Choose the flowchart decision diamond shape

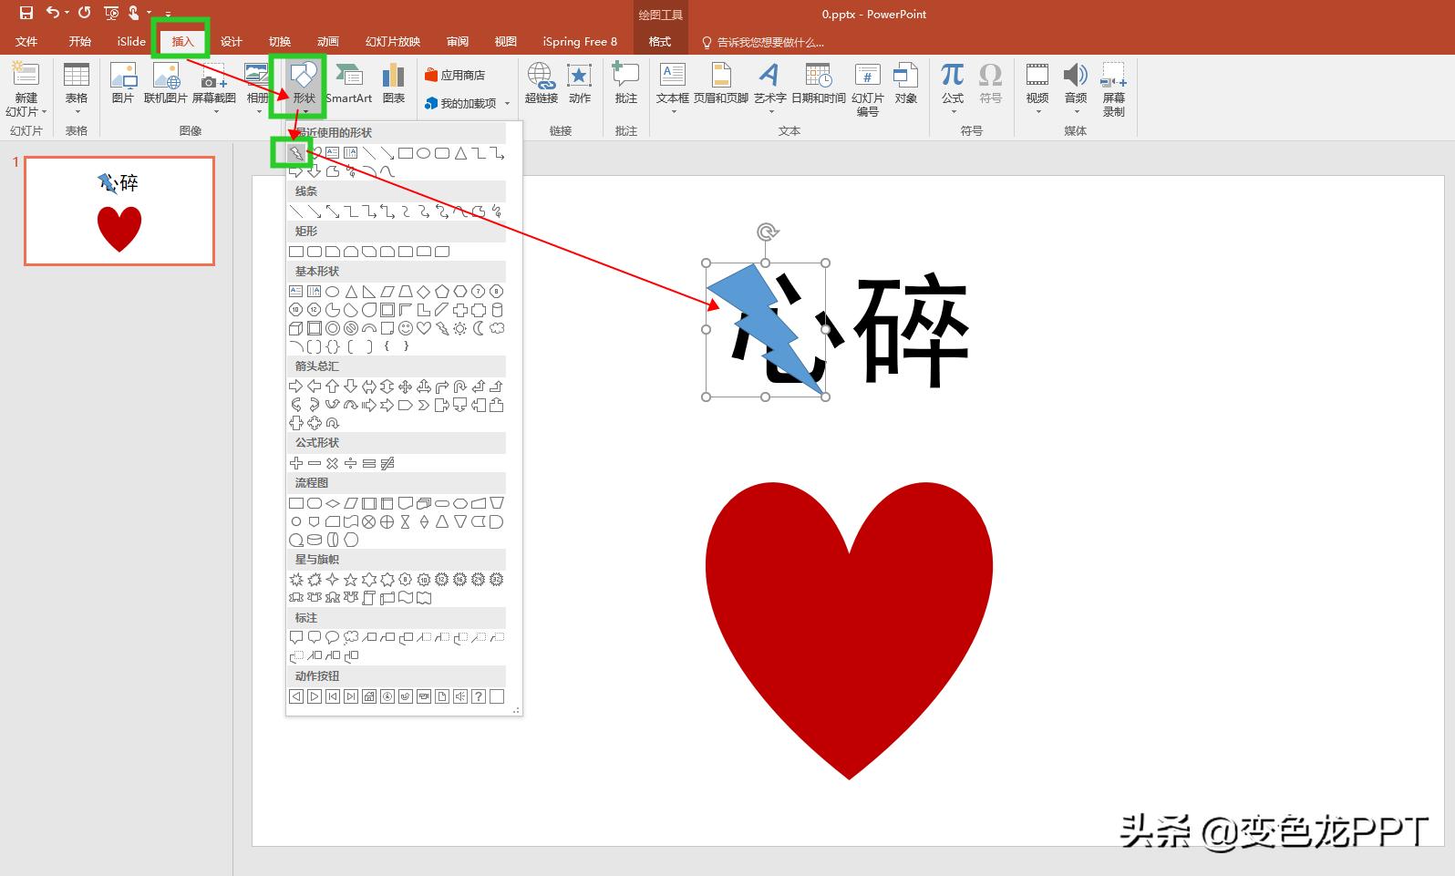333,503
